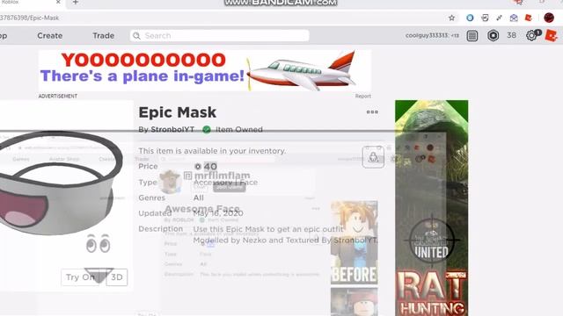Click the red Roblox icon beside settings
Image resolution: width=563 pixels, height=316 pixels.
[x=552, y=35]
